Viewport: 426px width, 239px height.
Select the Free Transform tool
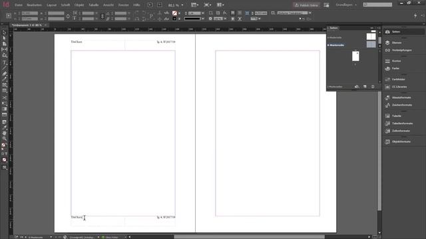click(x=4, y=104)
